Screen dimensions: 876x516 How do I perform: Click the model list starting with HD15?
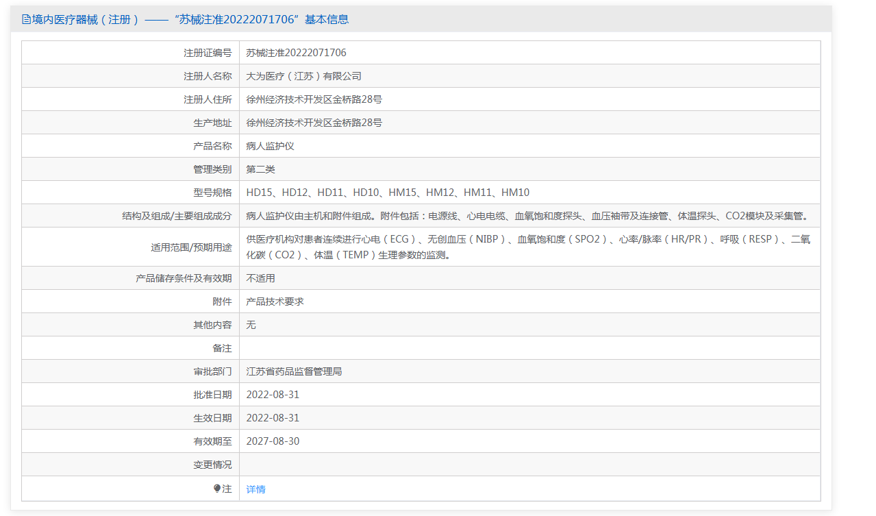(388, 193)
